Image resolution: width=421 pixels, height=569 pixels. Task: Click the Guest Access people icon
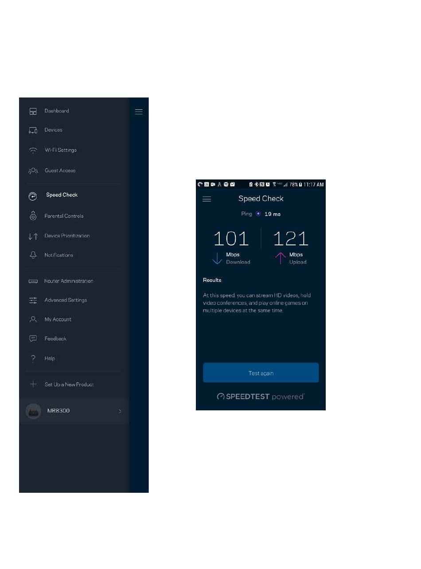[33, 171]
